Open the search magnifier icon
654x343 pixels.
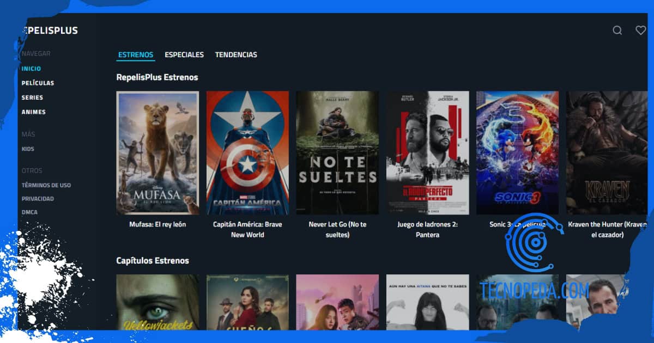(x=617, y=30)
